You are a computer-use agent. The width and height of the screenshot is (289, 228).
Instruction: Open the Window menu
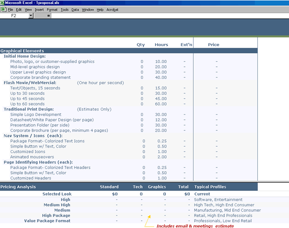pyautogui.click(x=88, y=10)
